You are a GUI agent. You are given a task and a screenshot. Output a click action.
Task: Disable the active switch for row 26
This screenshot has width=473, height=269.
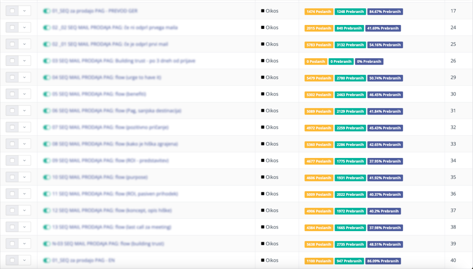tap(46, 61)
